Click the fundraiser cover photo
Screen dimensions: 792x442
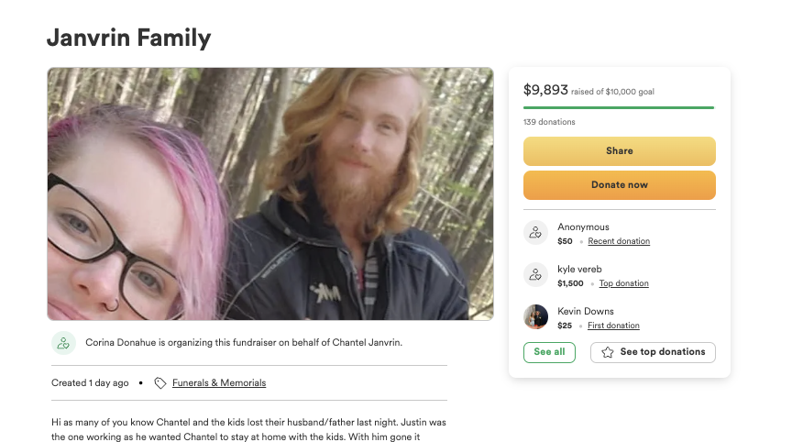(270, 193)
